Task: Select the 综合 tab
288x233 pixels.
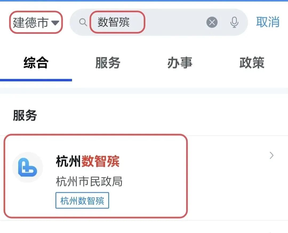Action: (x=36, y=63)
